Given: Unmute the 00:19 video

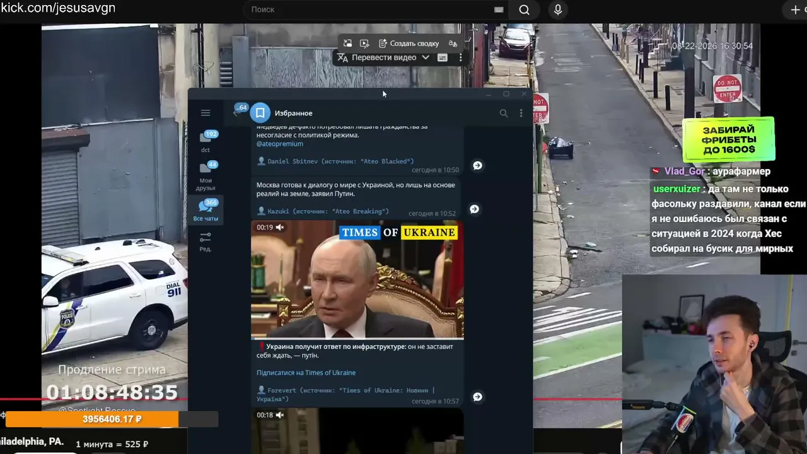Looking at the screenshot, I should [x=280, y=228].
